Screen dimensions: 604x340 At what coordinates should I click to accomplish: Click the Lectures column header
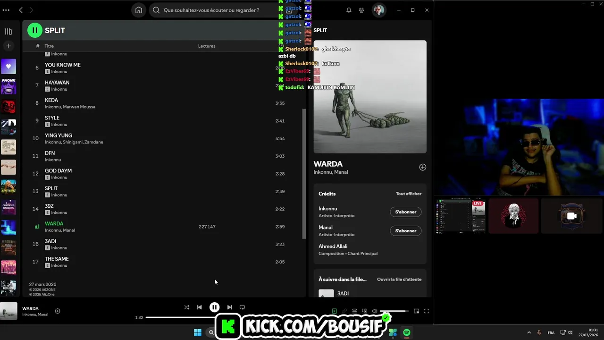(207, 46)
